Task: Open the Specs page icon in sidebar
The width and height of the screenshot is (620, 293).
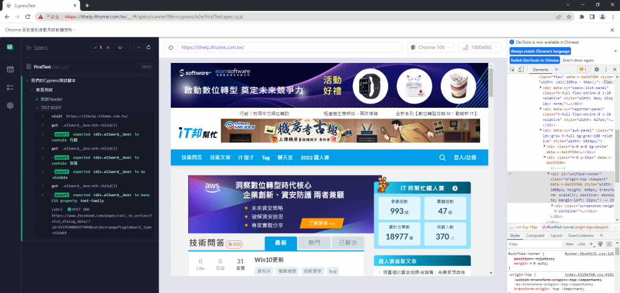Action: click(x=10, y=70)
